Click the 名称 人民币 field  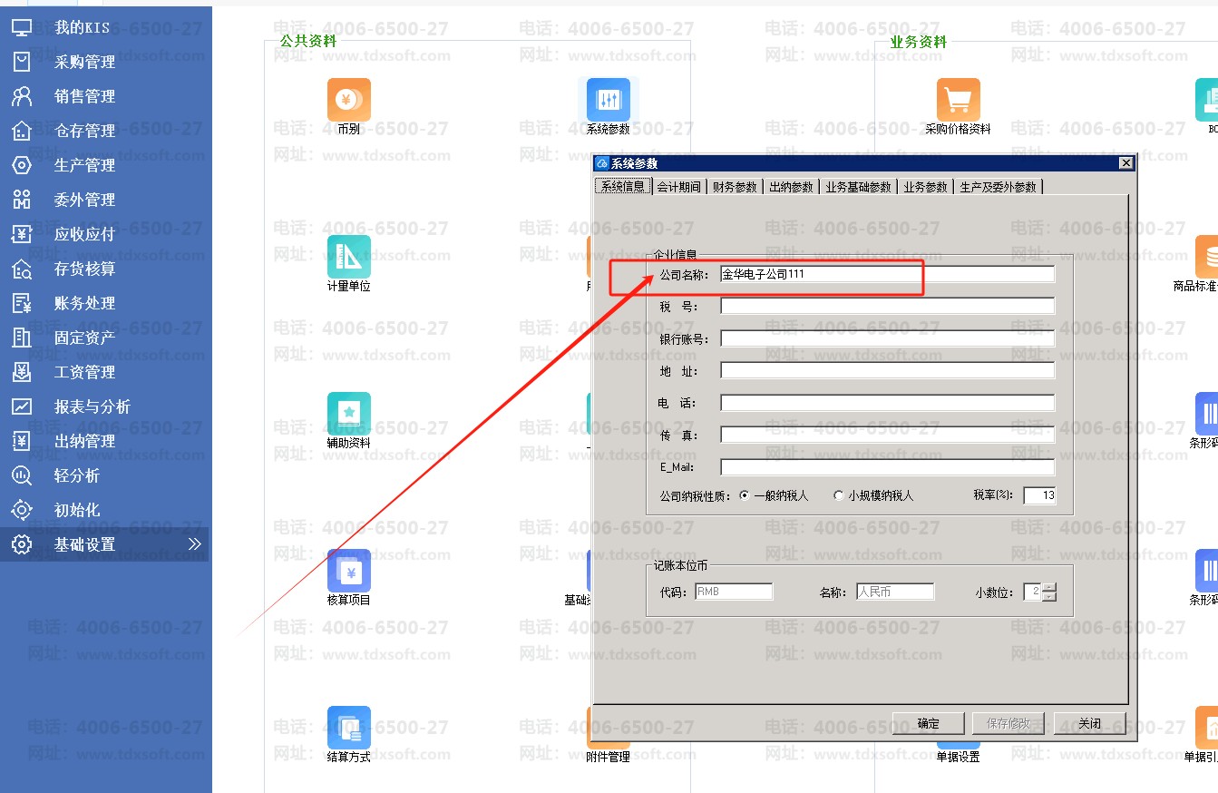coord(894,592)
